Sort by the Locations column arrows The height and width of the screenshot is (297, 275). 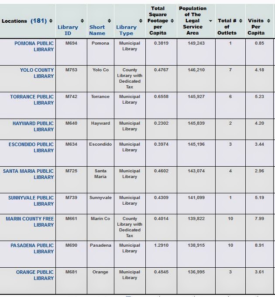tap(51, 21)
